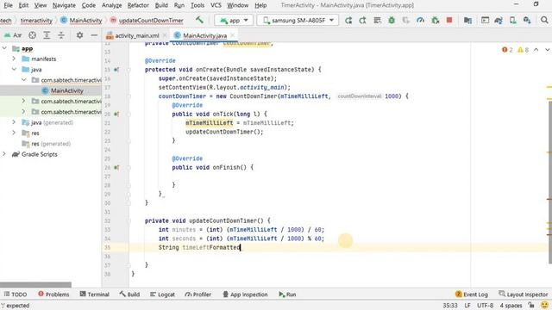The image size is (552, 310).
Task: Open the Layout Inspector
Action: (524, 294)
